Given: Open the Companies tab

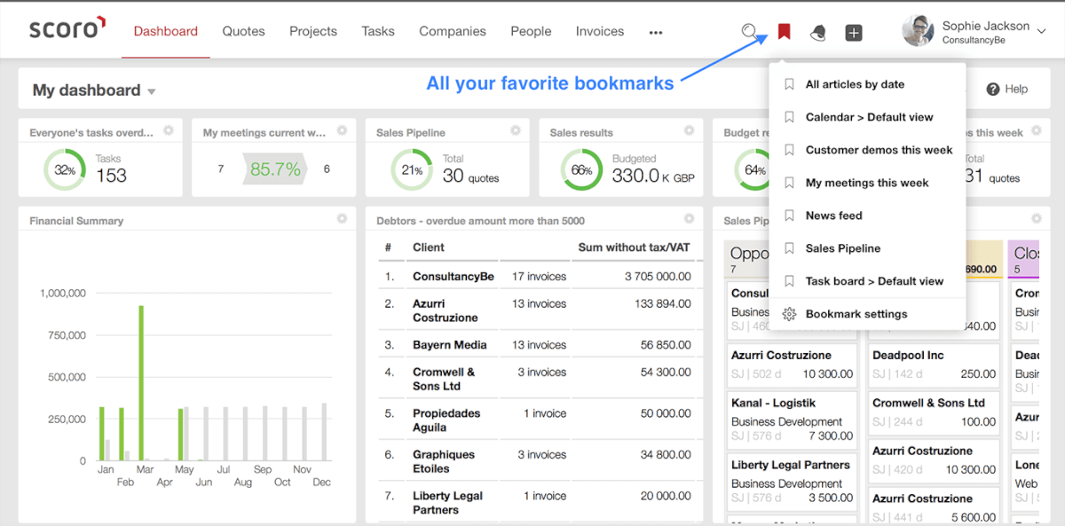Looking at the screenshot, I should point(453,31).
